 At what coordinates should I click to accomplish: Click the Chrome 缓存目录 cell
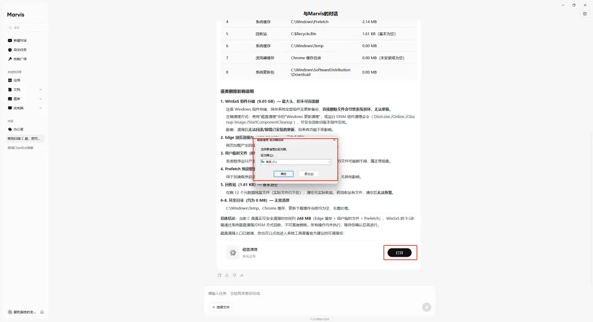306,58
